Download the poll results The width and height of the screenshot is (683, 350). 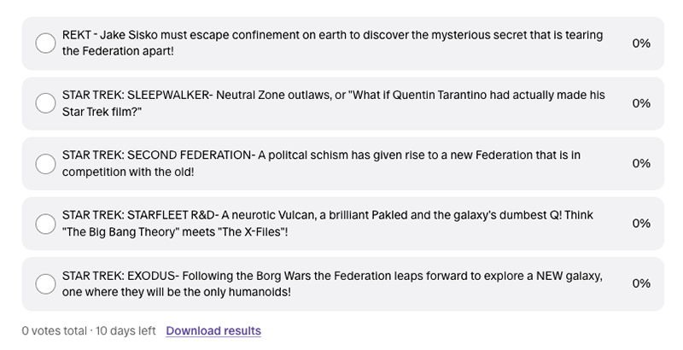(x=213, y=331)
